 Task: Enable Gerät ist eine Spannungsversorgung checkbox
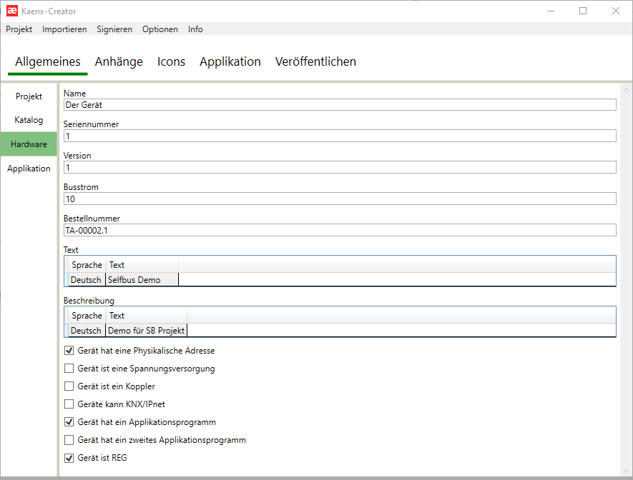[69, 369]
